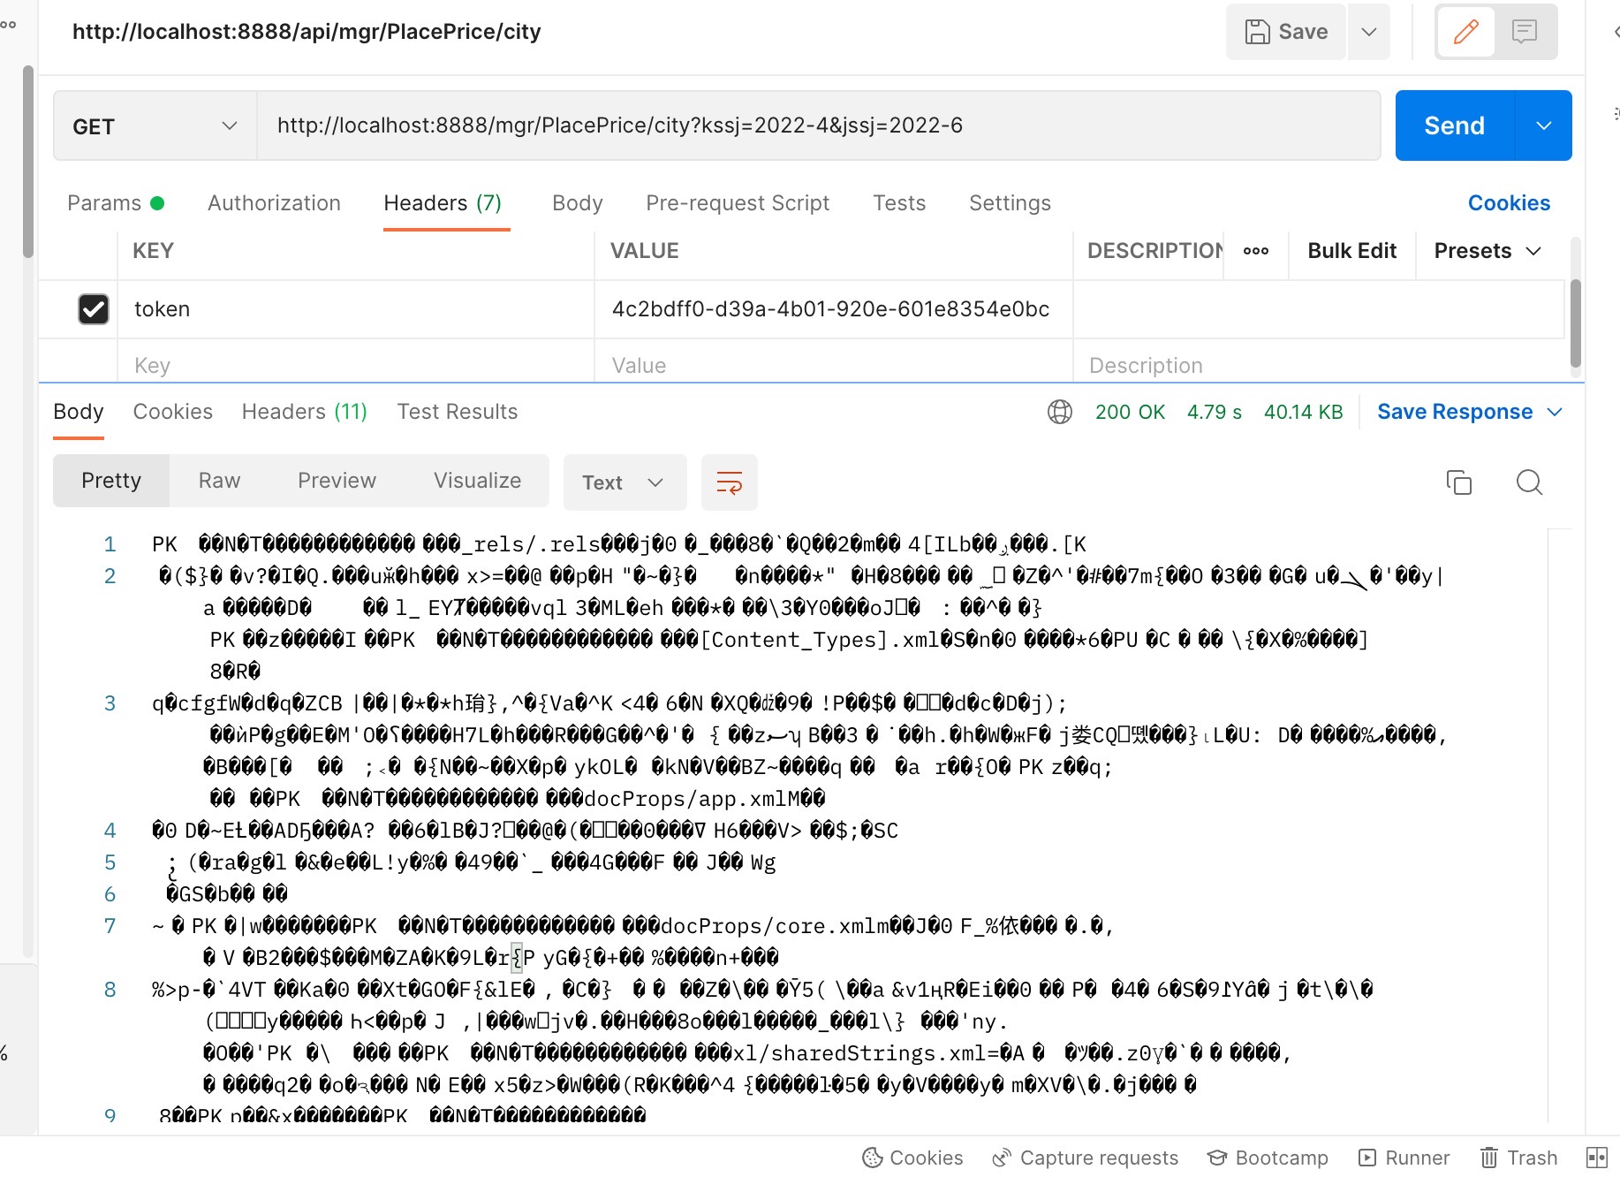The width and height of the screenshot is (1620, 1177).
Task: Select the Raw view
Action: (x=219, y=481)
